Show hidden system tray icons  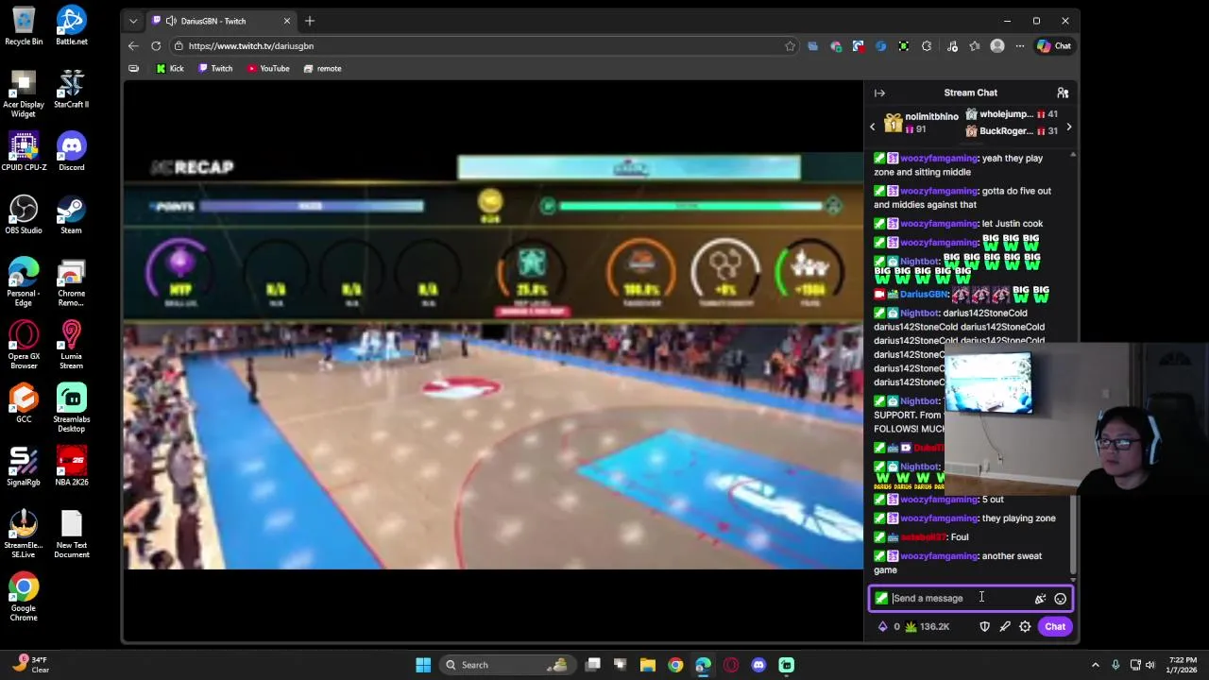1095,665
